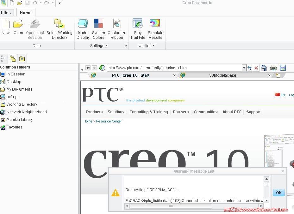Click the URL address field

click(175, 68)
